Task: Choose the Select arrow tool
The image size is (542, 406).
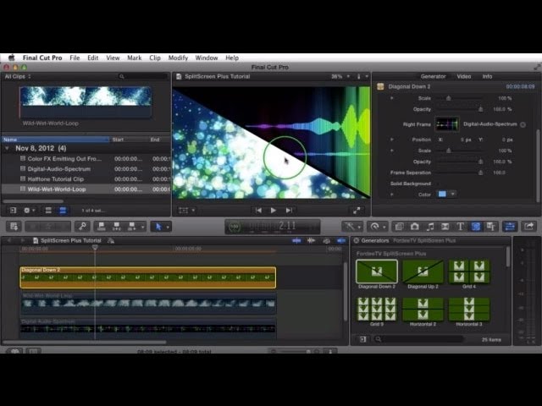Action: 158,227
